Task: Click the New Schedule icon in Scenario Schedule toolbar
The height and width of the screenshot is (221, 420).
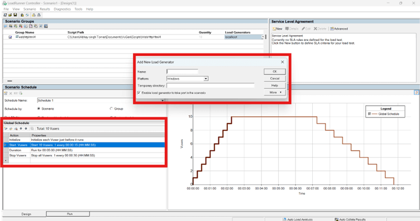Action: coord(6,93)
